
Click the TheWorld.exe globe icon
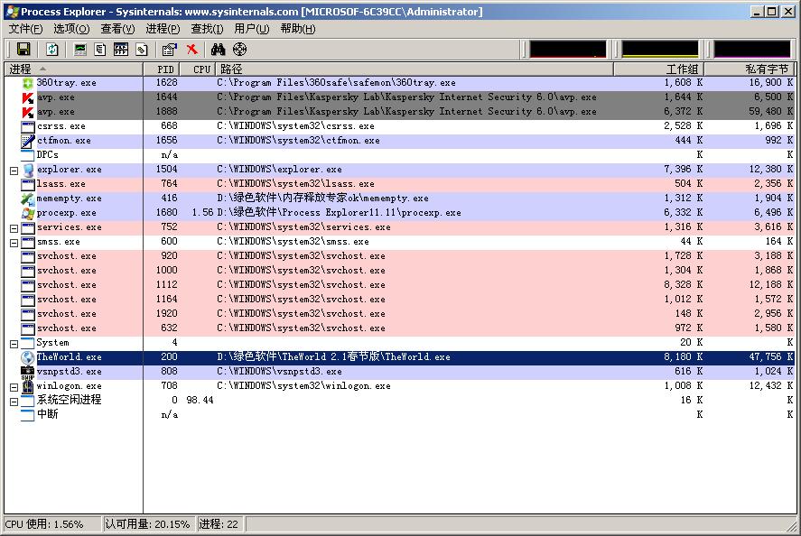pos(28,357)
